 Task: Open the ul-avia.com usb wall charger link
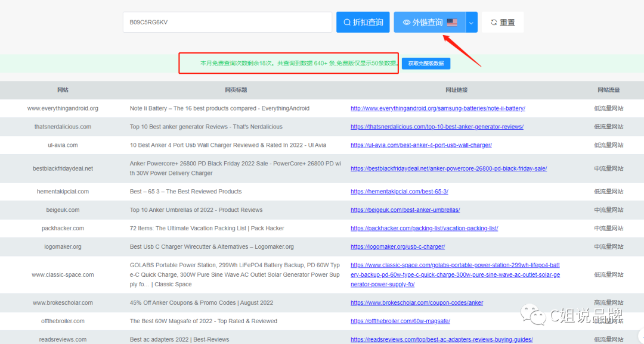[421, 145]
